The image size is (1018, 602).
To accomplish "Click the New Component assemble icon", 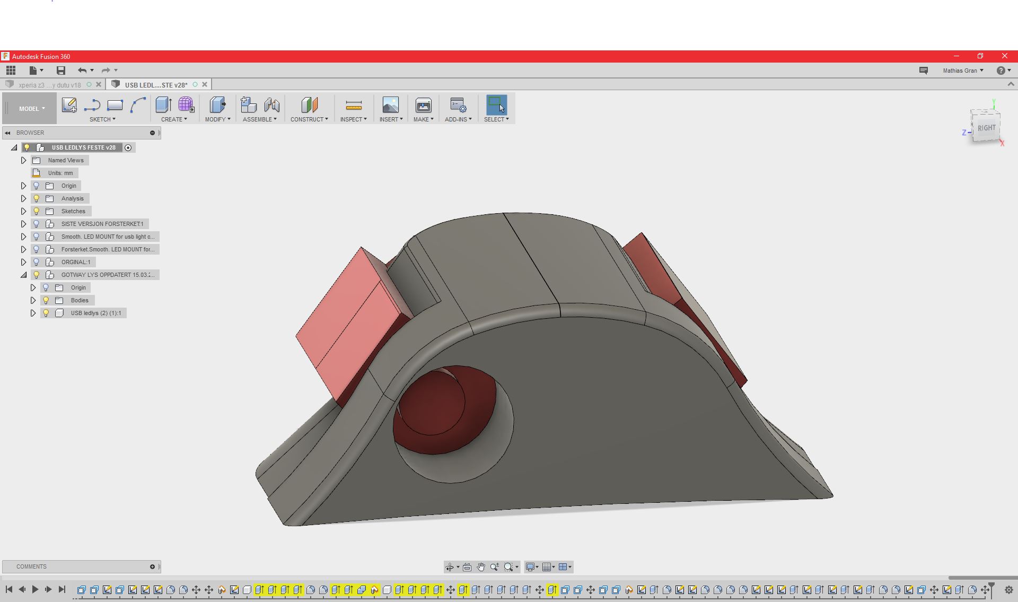I will (248, 105).
